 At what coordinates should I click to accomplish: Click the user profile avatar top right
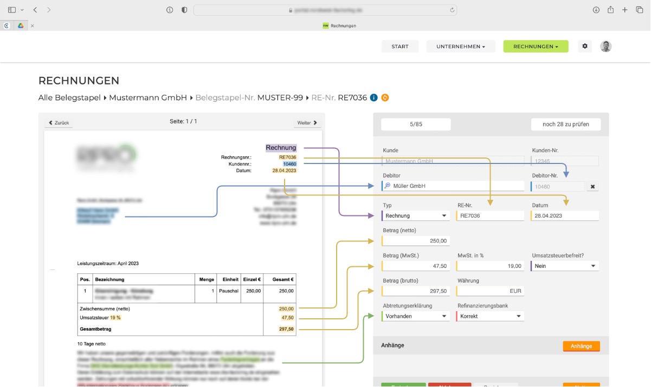click(x=605, y=46)
